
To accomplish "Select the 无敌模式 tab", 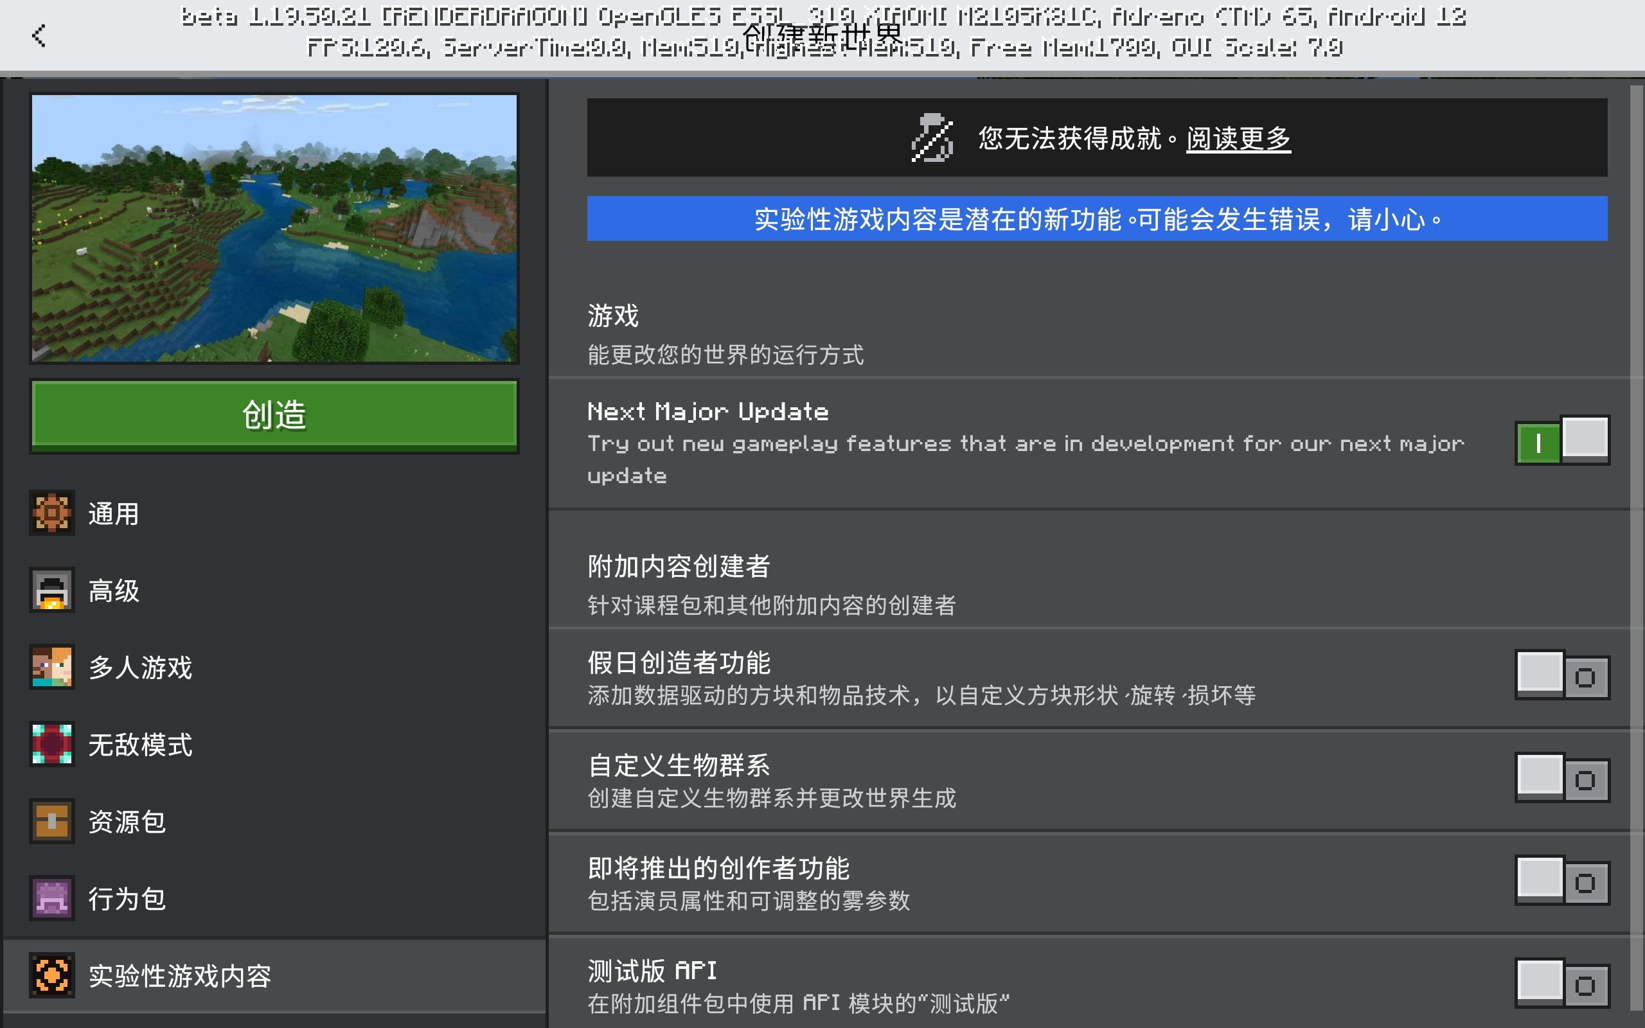I will click(x=274, y=744).
